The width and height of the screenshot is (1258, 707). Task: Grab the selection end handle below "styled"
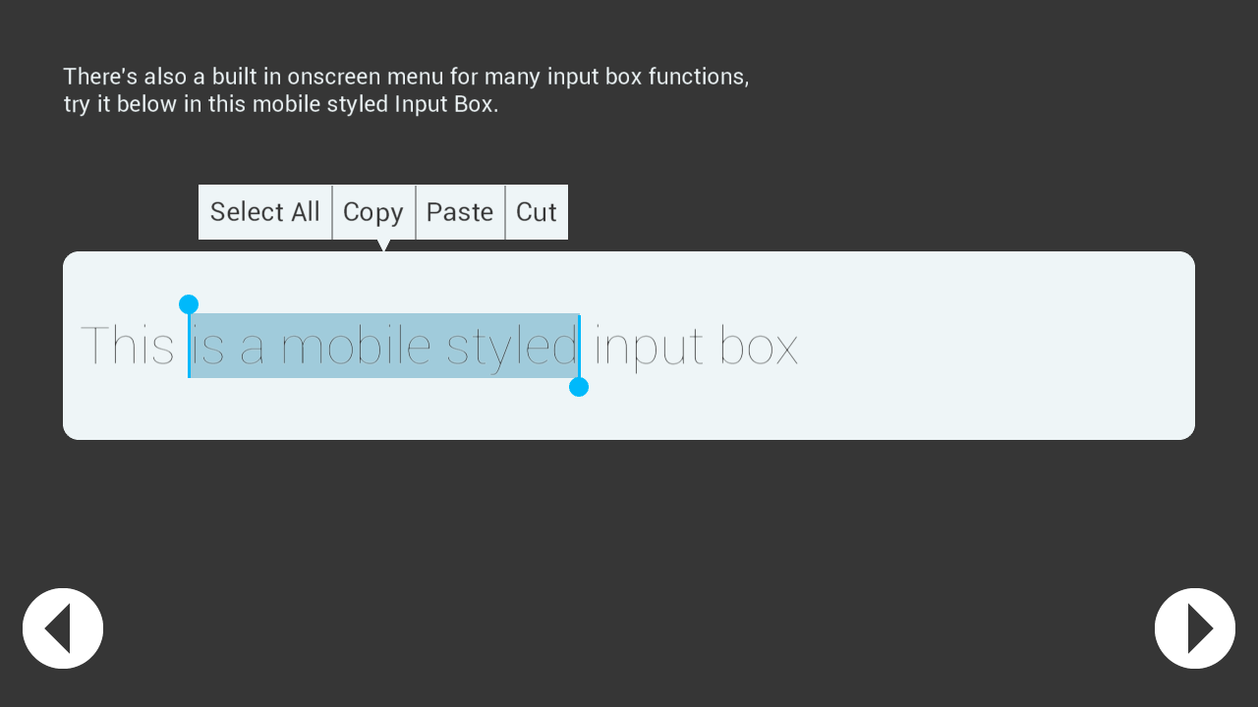point(579,387)
